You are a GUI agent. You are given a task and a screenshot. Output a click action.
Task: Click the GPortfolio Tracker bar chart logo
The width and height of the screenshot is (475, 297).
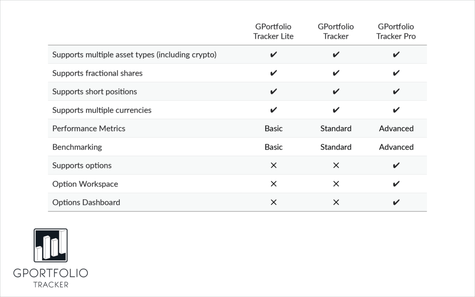click(51, 245)
